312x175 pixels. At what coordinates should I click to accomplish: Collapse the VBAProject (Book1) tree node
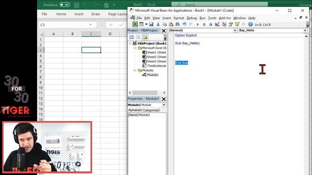pyautogui.click(x=130, y=43)
